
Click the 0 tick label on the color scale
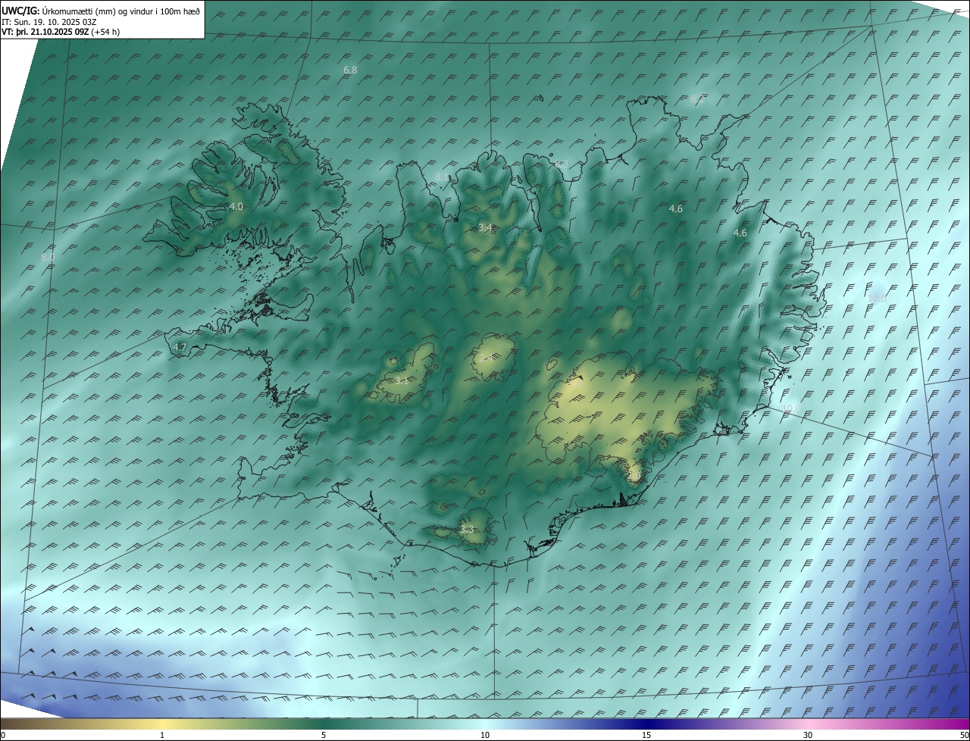click(3, 735)
